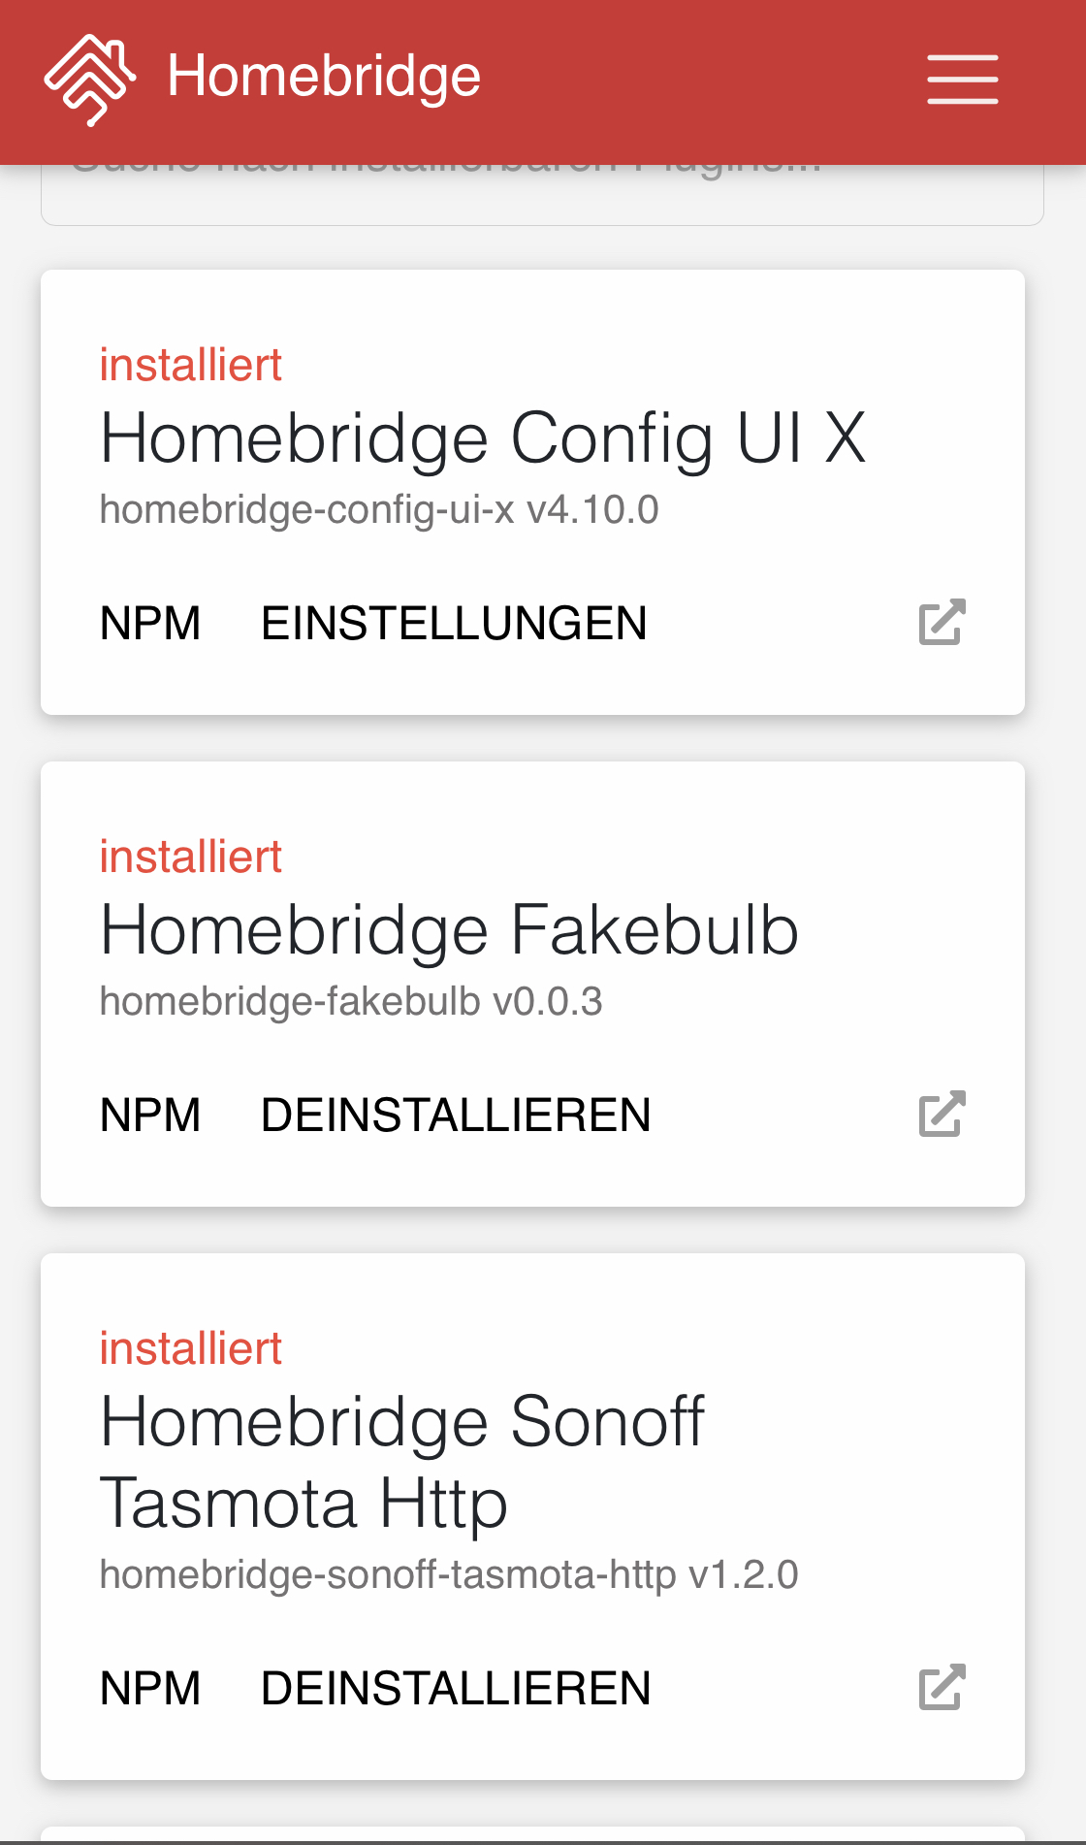Open external link for Homebridge Fakebulb
Image resolution: width=1086 pixels, height=1845 pixels.
[x=942, y=1114]
